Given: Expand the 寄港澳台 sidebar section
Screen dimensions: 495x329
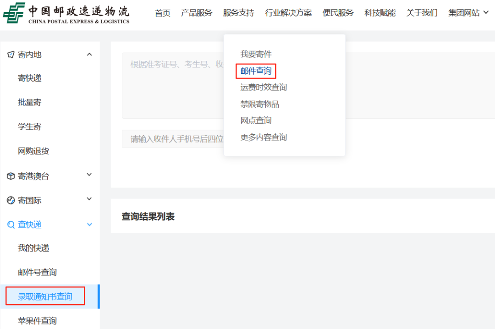Looking at the screenshot, I should [89, 175].
